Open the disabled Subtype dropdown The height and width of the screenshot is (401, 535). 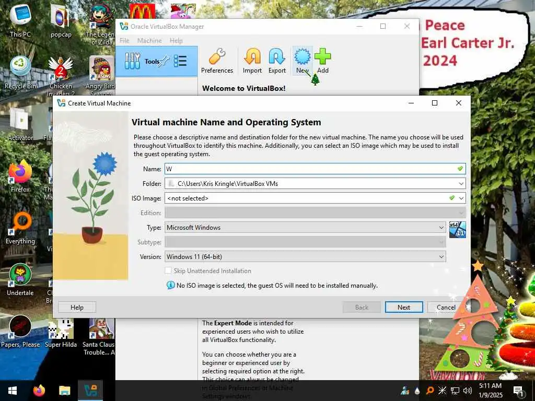[305, 242]
